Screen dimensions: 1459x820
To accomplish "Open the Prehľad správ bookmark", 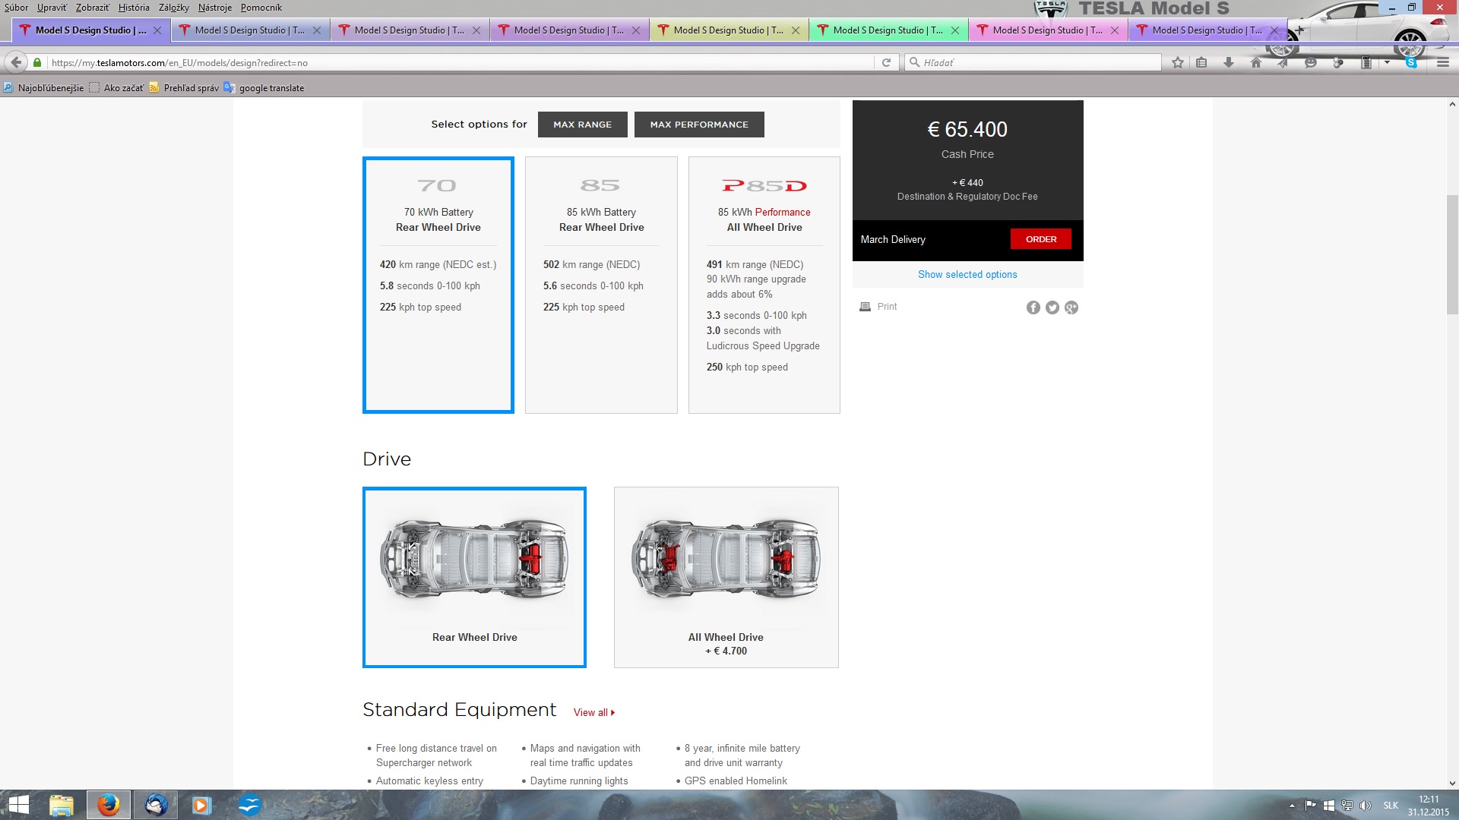I will click(x=184, y=88).
